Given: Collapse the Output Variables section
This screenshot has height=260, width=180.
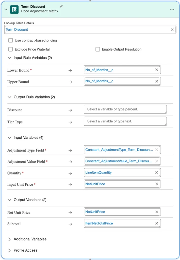Looking at the screenshot, I should pos(10,200).
